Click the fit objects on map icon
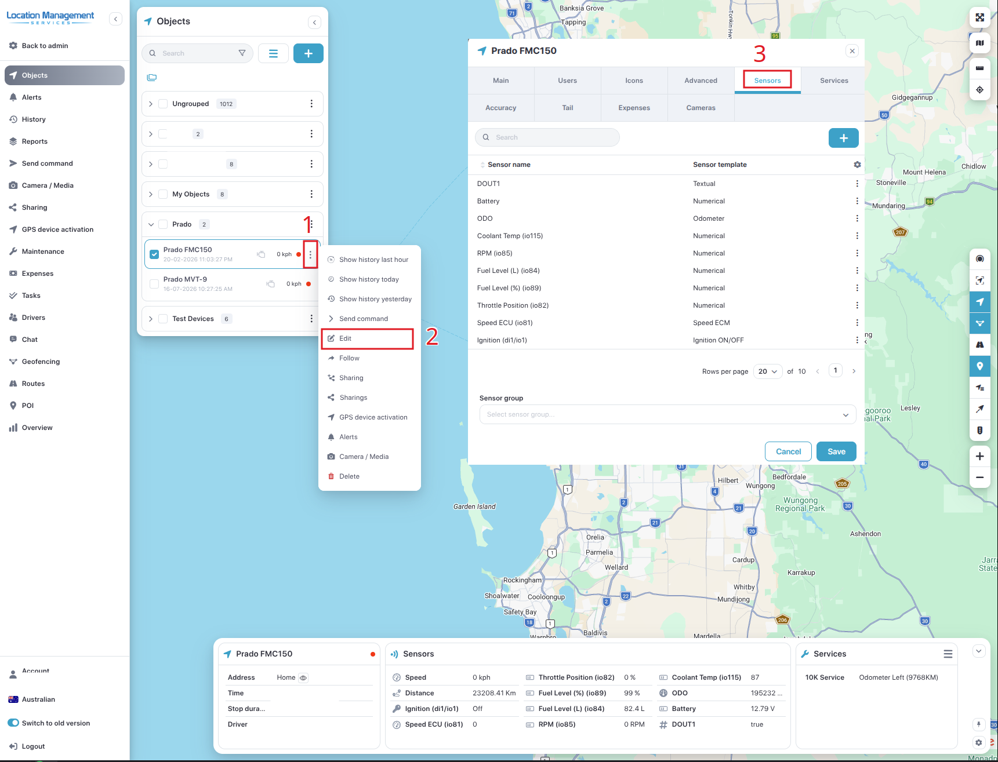Image resolution: width=998 pixels, height=762 pixels. (x=979, y=280)
